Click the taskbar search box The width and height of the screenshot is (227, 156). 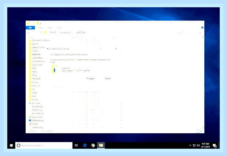pyautogui.click(x=44, y=145)
